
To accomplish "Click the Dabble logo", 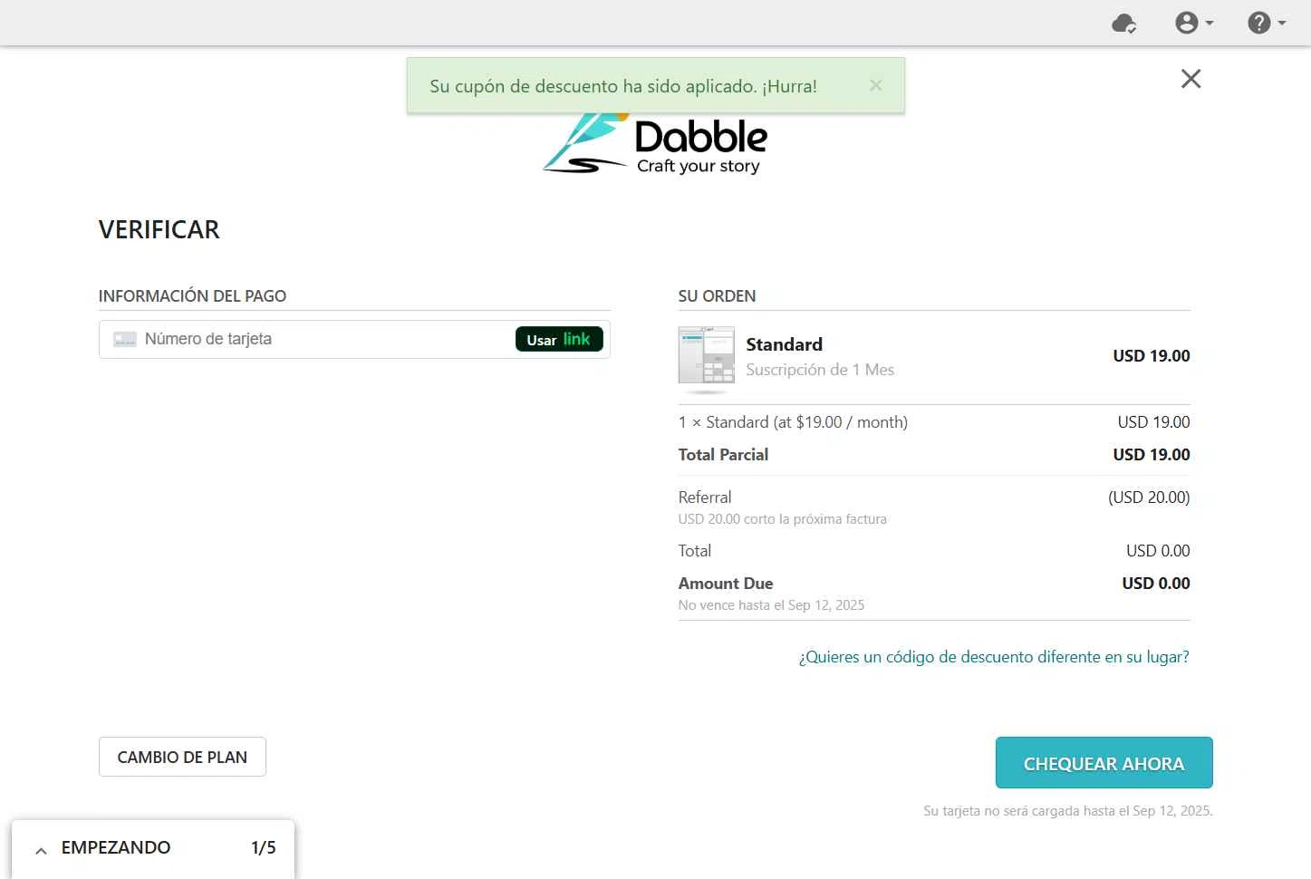I will [x=655, y=142].
